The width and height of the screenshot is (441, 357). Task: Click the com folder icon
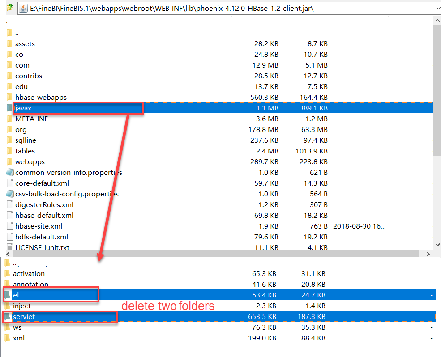[x=9, y=65]
